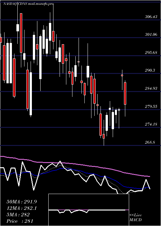The image size is (161, 226).
Task: Click the 284.93 price axis label
Action: tap(151, 88)
